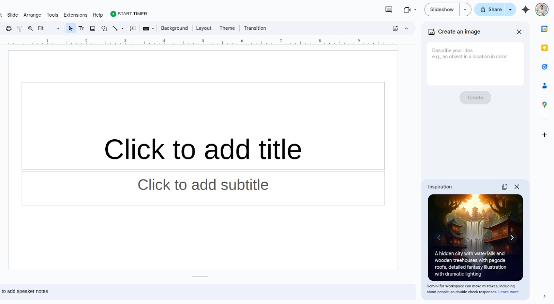Click the input tools keyboard icon
The width and height of the screenshot is (554, 304).
[x=146, y=28]
